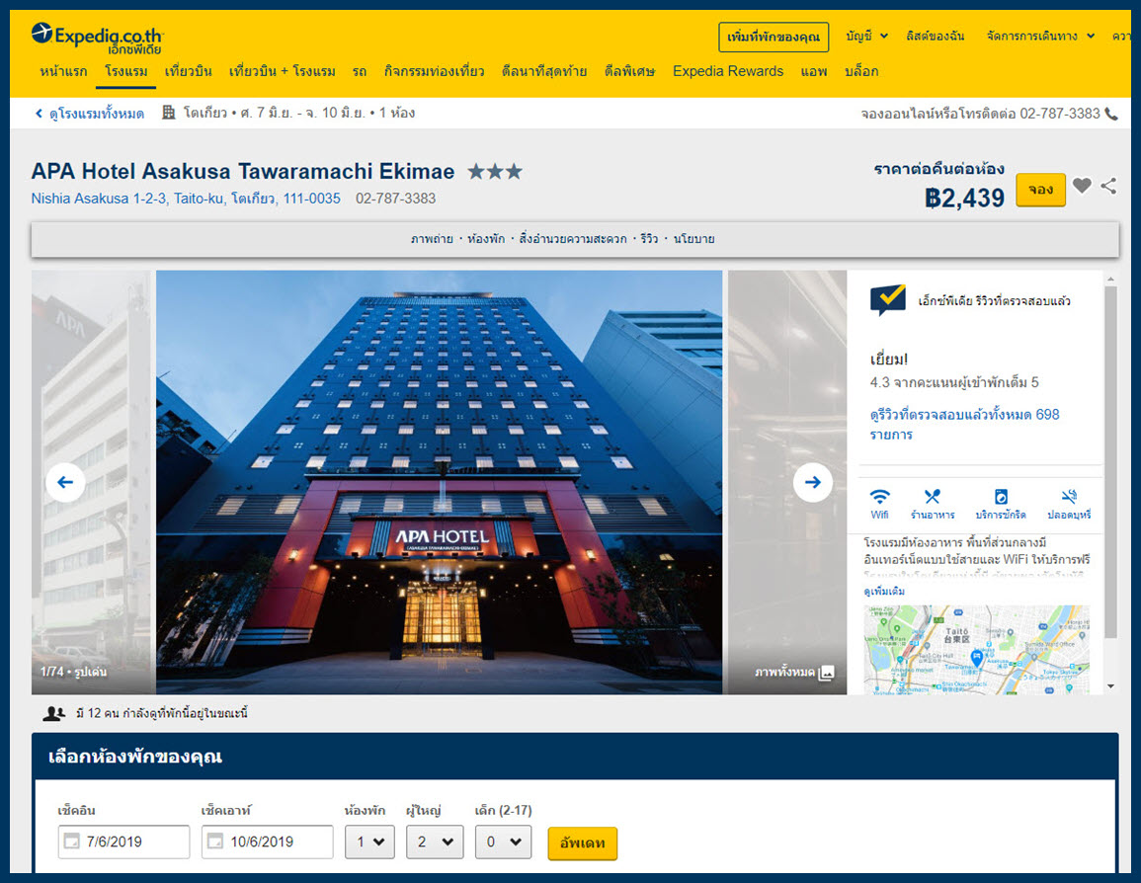Open calendar icon in check-out field
The width and height of the screenshot is (1141, 883).
215,842
